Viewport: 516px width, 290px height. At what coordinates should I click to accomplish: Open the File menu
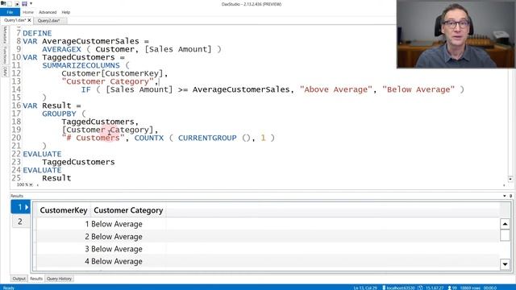point(10,12)
